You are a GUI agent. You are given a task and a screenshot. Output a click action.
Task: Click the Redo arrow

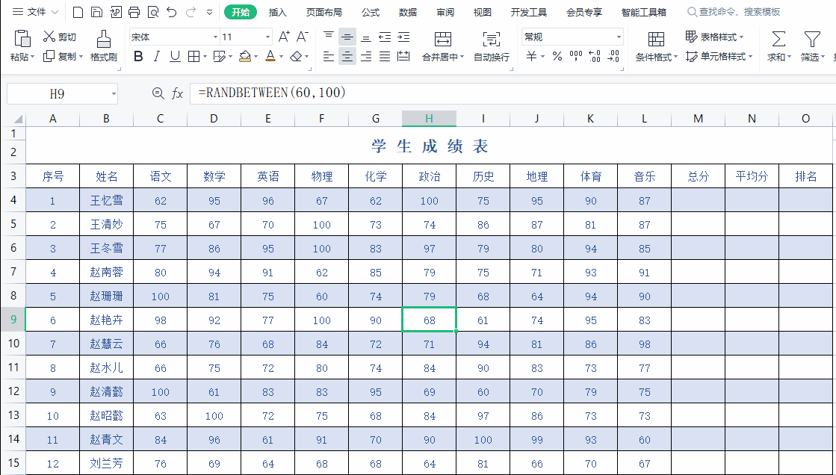pos(190,12)
